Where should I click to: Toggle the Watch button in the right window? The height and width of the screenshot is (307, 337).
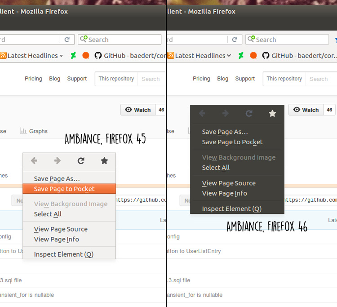[306, 110]
